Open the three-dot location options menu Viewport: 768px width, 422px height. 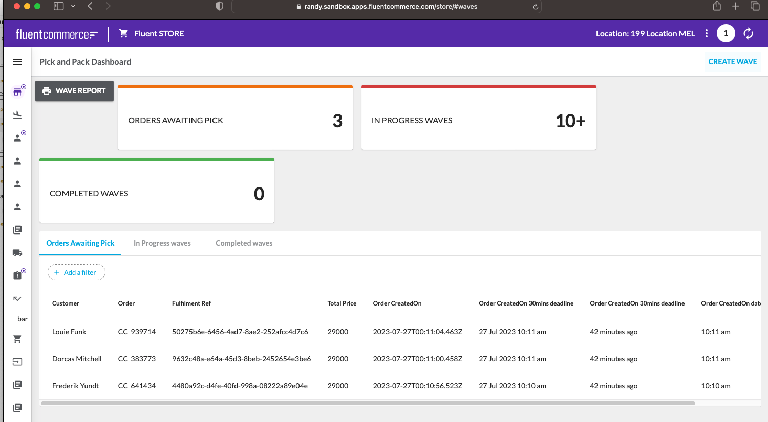point(707,34)
